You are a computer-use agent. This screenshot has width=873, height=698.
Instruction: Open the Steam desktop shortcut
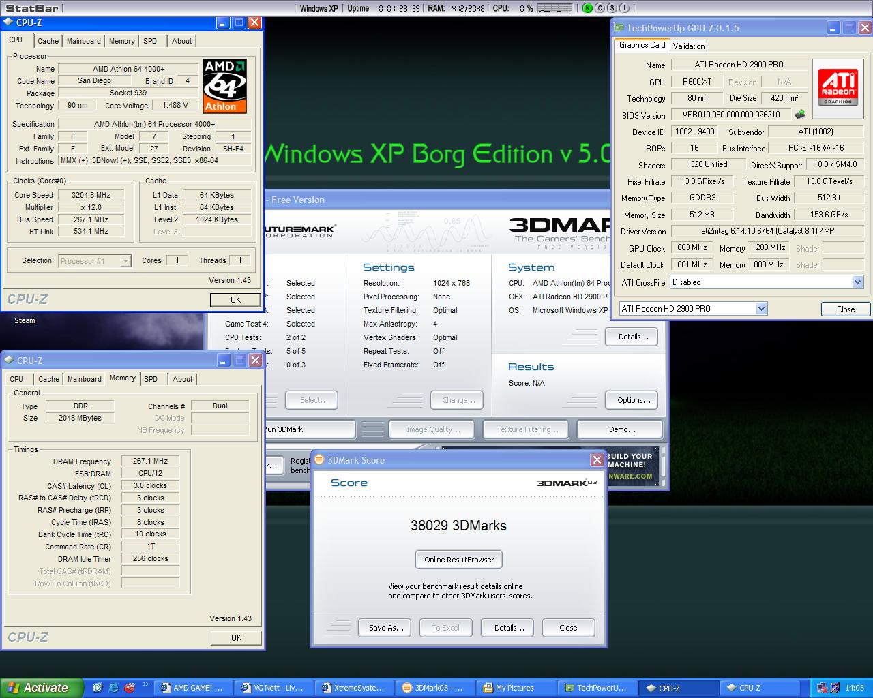coord(25,320)
